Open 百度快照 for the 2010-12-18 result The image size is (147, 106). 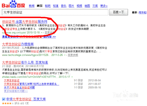coord(50,33)
